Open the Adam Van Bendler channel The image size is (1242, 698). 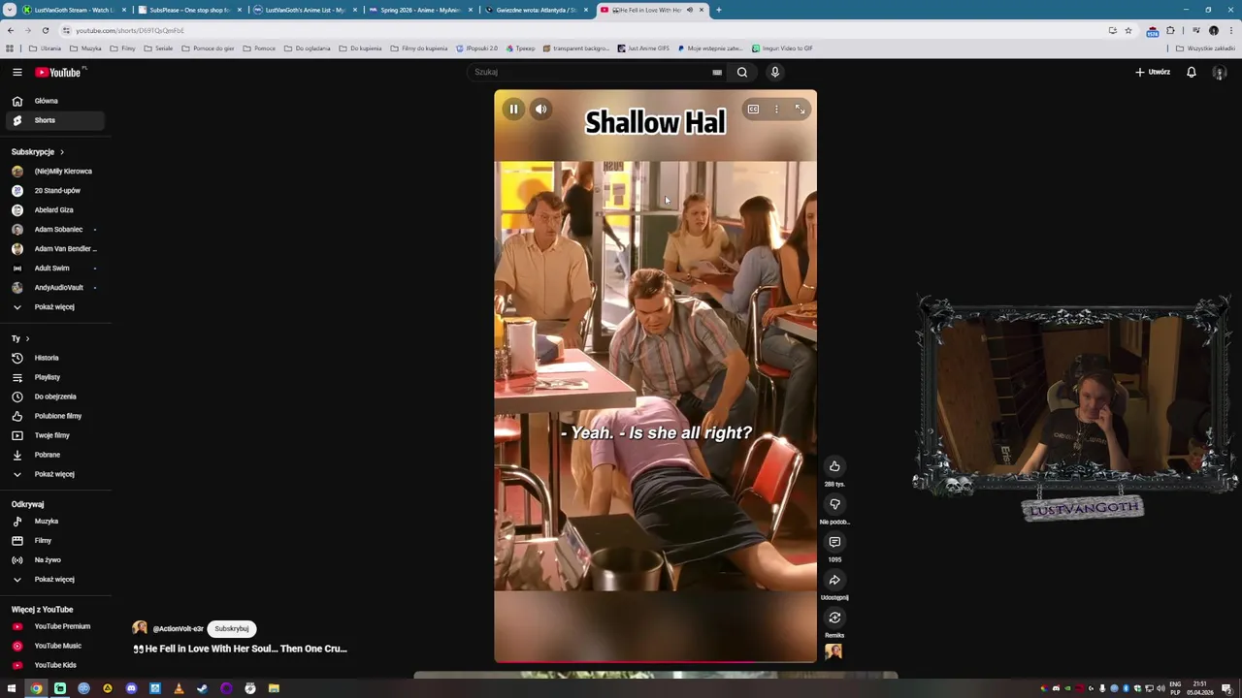click(55, 249)
